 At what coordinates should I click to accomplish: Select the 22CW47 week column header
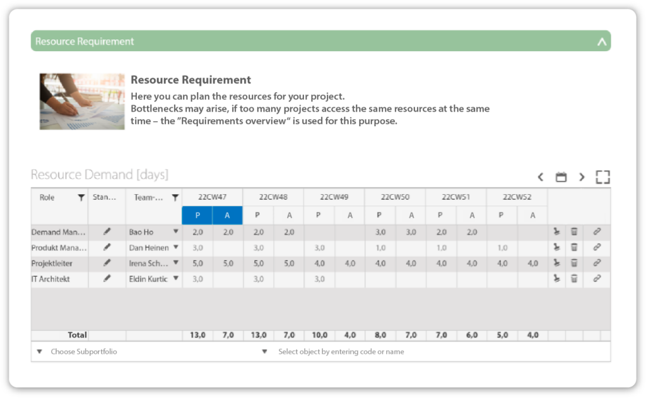tap(213, 197)
